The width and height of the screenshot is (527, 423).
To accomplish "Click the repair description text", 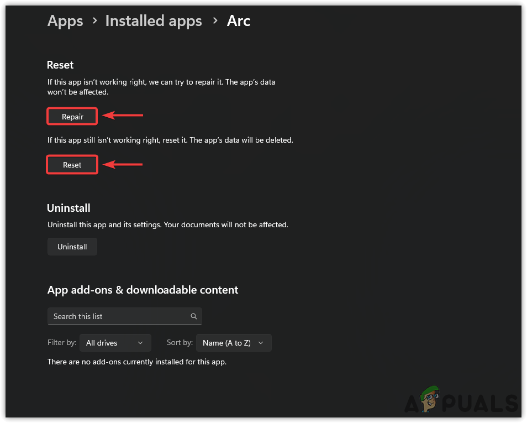I will pos(161,87).
